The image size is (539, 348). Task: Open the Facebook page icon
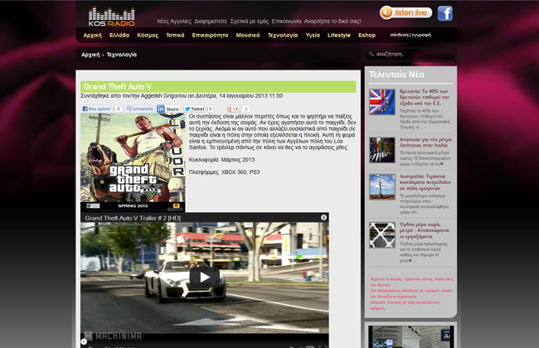445,12
